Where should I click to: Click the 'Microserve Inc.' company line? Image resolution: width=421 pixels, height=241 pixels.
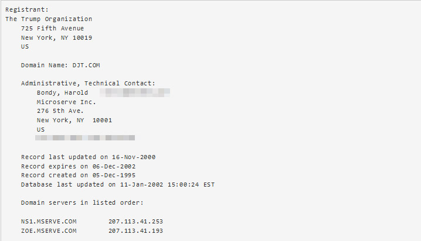coord(66,102)
